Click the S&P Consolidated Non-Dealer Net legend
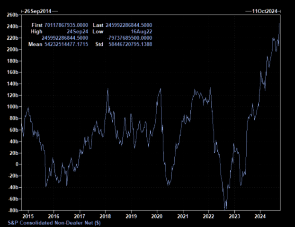Image resolution: width=295 pixels, height=227 pixels. pos(54,222)
